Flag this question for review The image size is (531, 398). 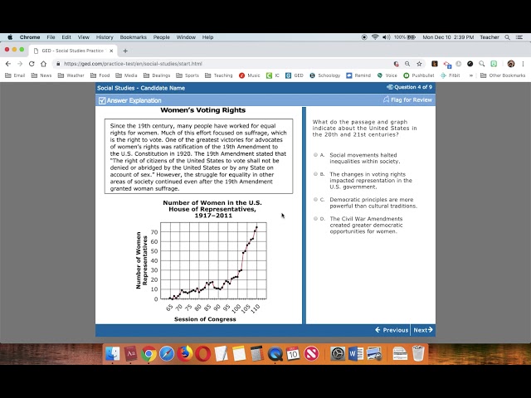point(407,99)
